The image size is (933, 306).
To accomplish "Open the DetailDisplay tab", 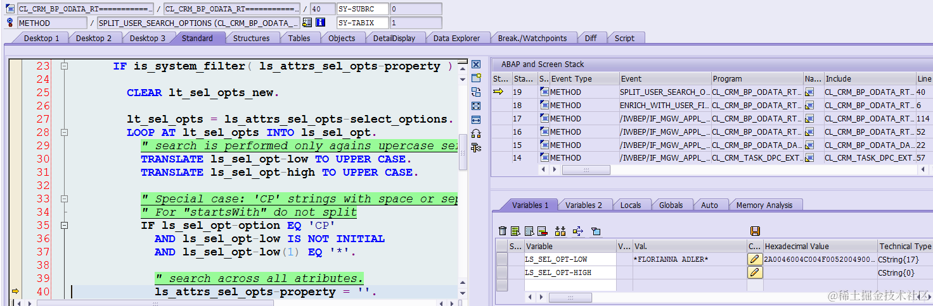I will pyautogui.click(x=394, y=39).
